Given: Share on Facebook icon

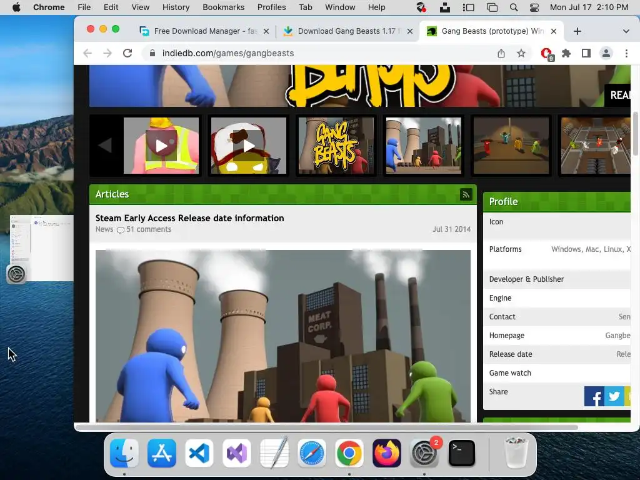Looking at the screenshot, I should 594,396.
